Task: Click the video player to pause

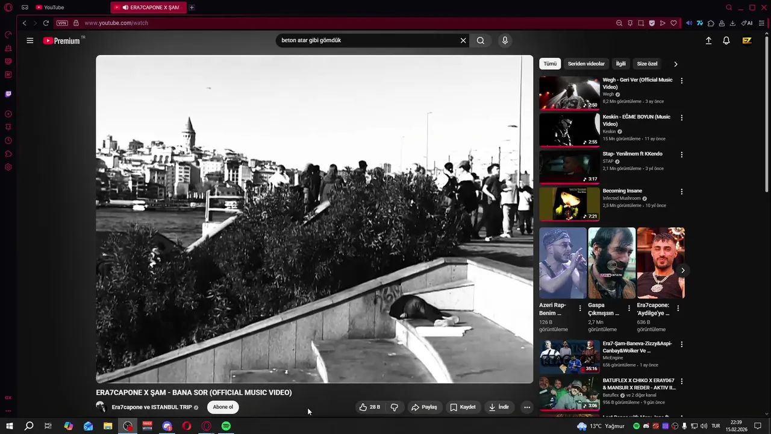Action: (314, 219)
